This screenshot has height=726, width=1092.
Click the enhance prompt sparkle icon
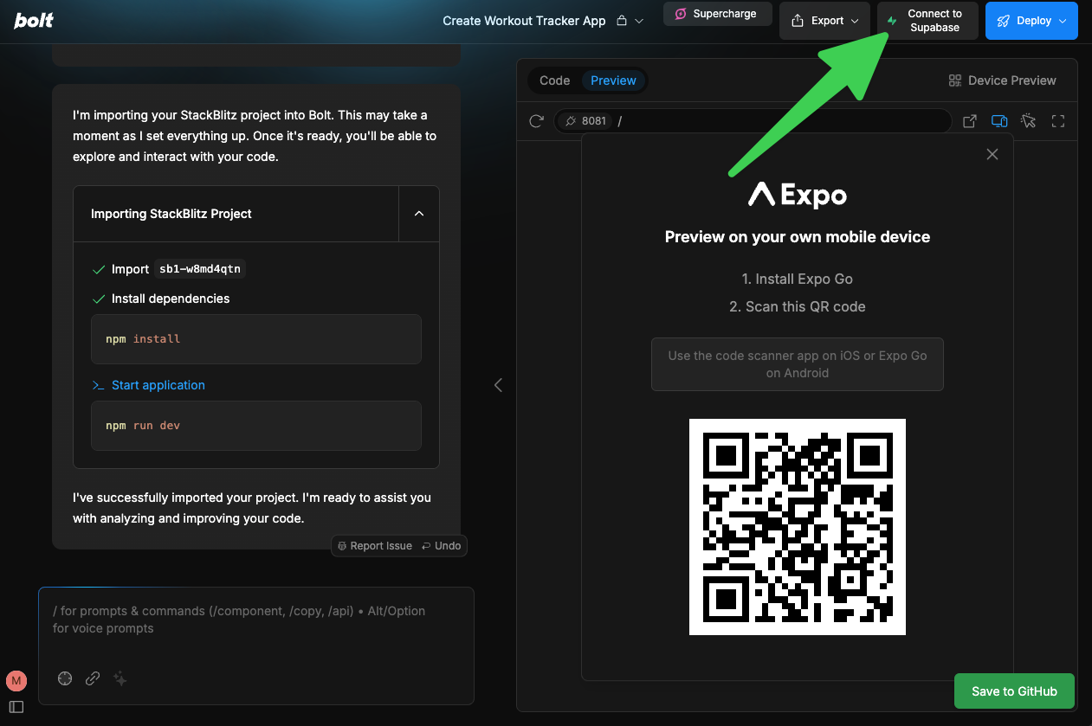120,679
